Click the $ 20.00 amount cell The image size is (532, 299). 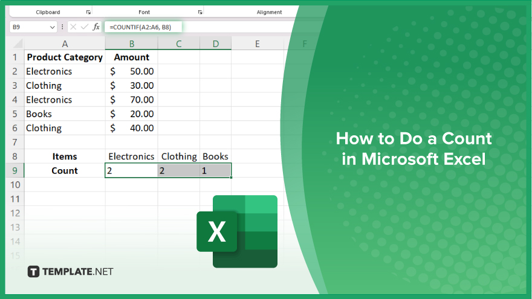click(x=132, y=114)
